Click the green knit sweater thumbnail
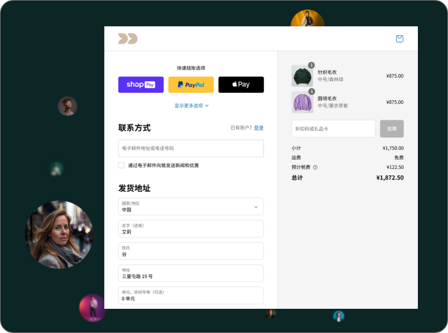 click(302, 76)
